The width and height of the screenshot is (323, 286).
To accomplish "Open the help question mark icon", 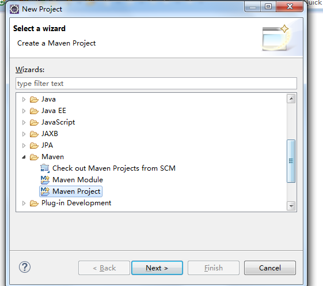I will [25, 267].
